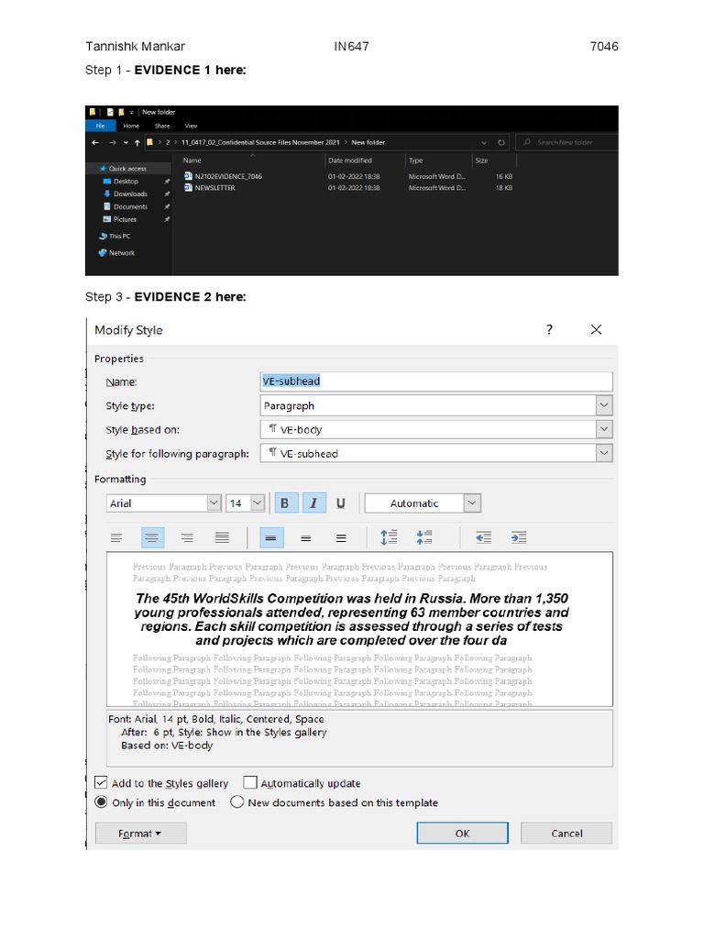Toggle Add to the Styles gallery checkbox
Image resolution: width=704 pixels, height=939 pixels.
[x=101, y=783]
